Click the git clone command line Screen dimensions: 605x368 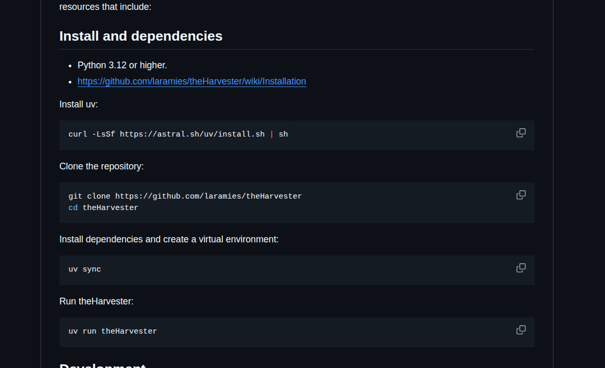pos(185,197)
